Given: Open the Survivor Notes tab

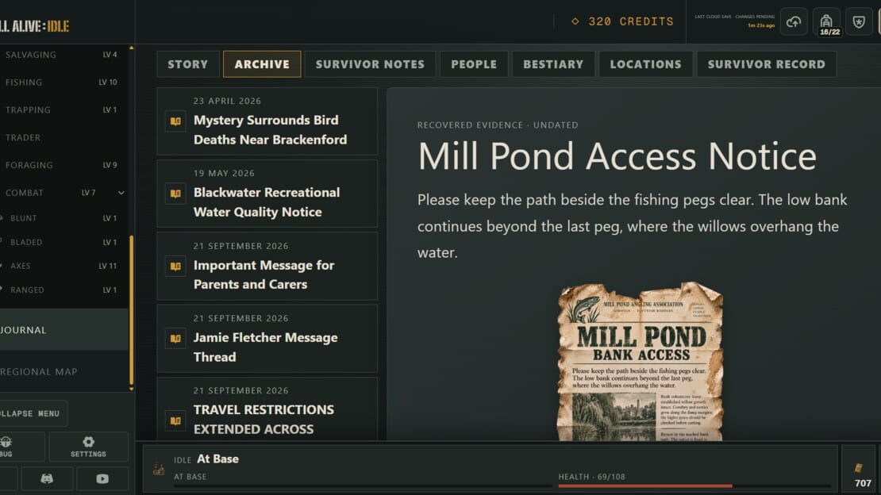Looking at the screenshot, I should [x=370, y=64].
